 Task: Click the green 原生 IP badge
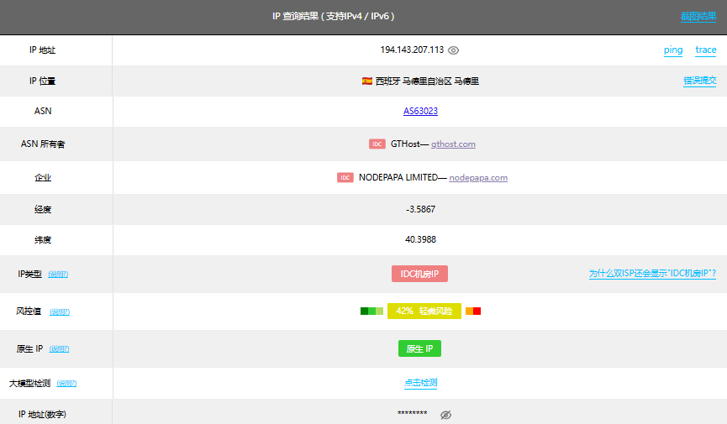point(419,348)
